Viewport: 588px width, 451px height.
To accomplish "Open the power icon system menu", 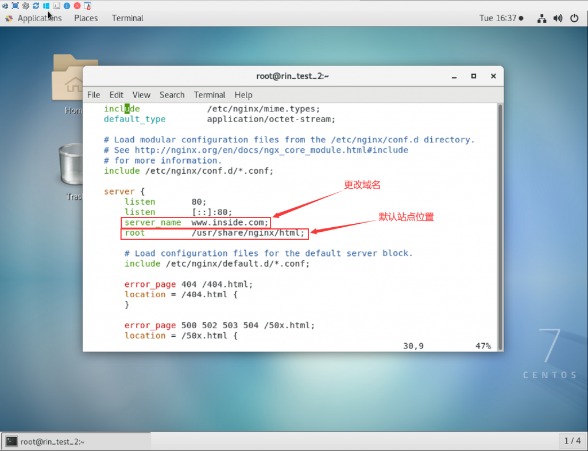I will pos(574,18).
